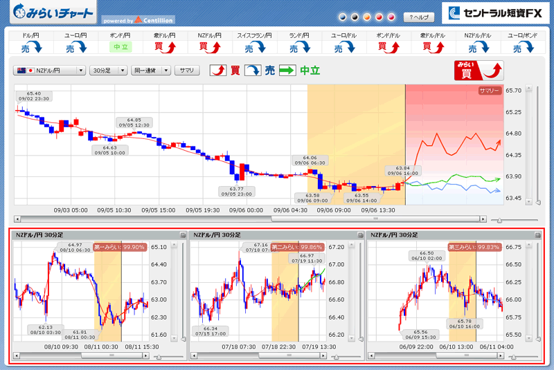554x370 pixels.
Task: Open the 30分足 timeframe dropdown
Action: (x=109, y=71)
